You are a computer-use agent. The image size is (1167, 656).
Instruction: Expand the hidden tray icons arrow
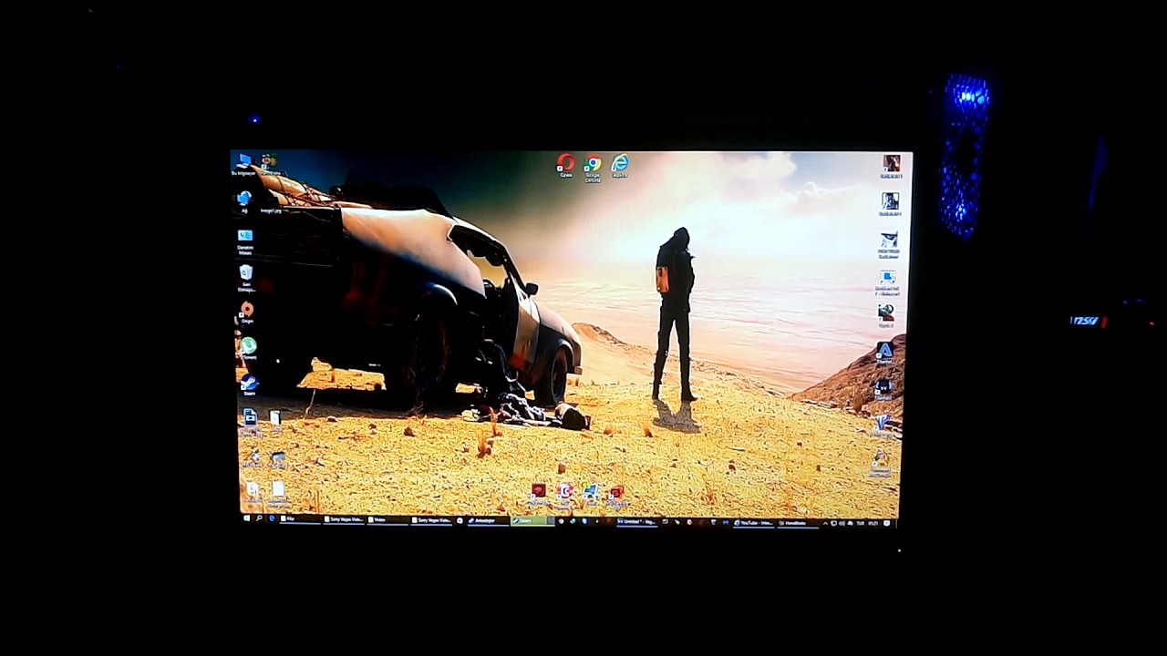point(825,523)
